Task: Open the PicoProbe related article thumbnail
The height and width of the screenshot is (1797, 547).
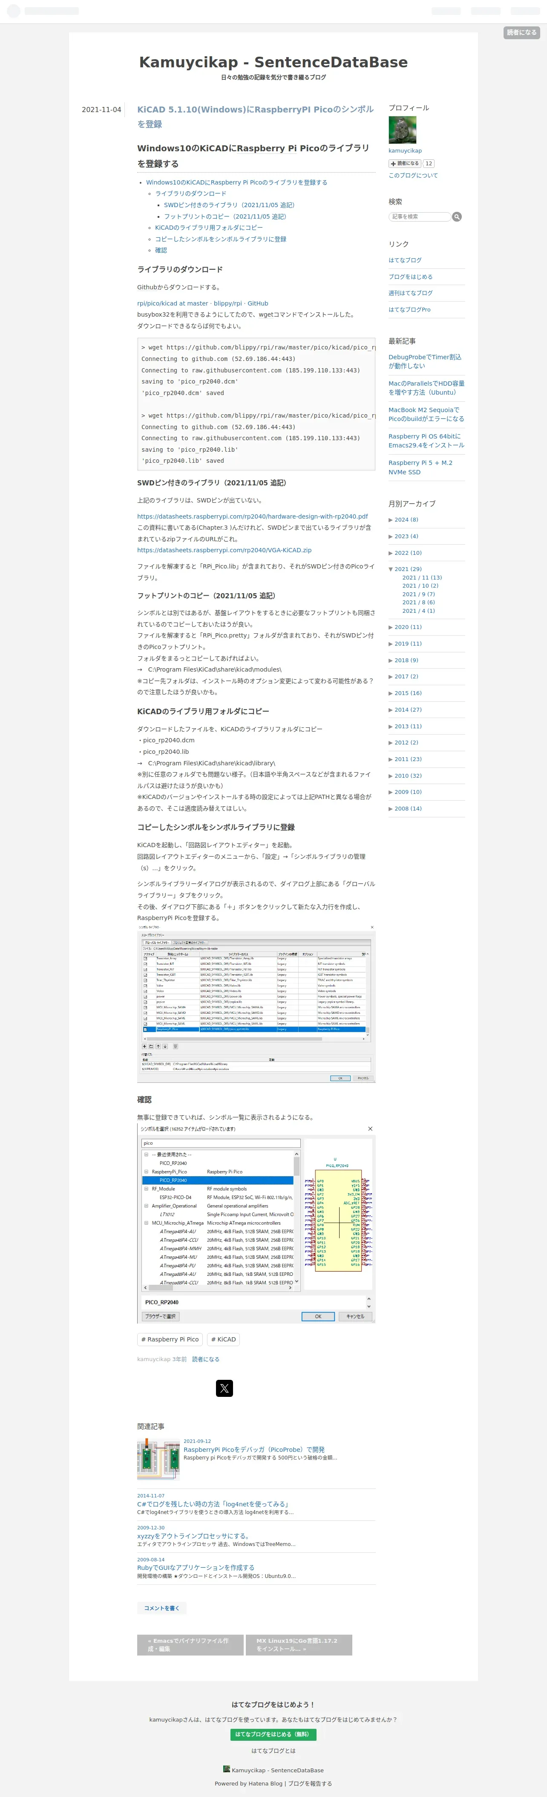Action: pyautogui.click(x=158, y=1460)
